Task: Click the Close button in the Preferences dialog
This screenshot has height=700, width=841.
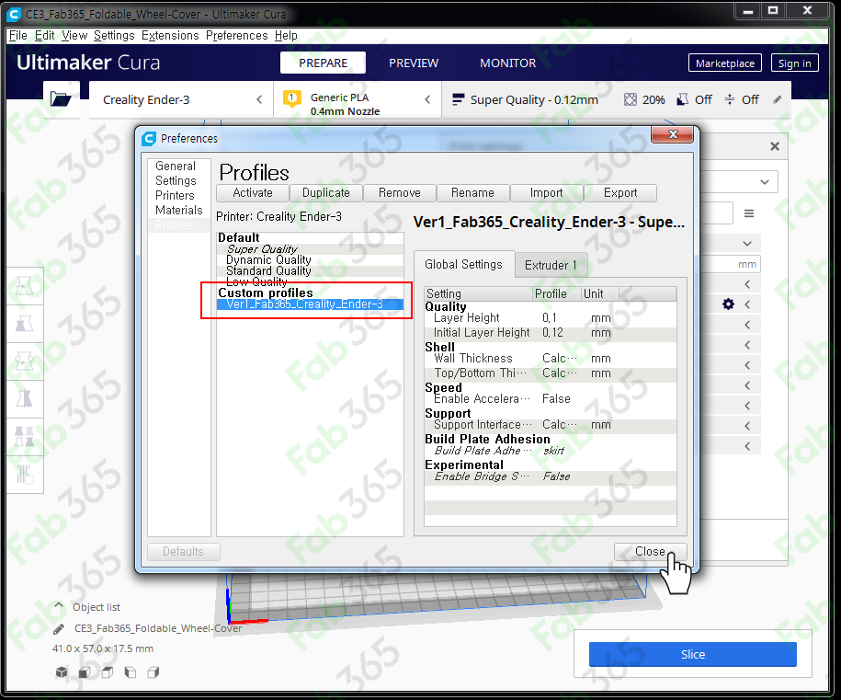Action: pyautogui.click(x=650, y=551)
